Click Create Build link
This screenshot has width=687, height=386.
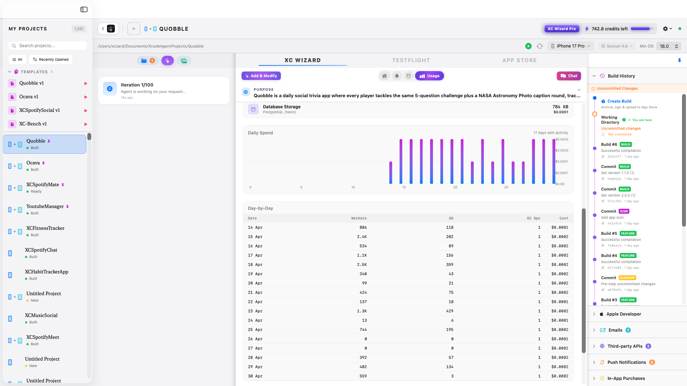coord(619,102)
